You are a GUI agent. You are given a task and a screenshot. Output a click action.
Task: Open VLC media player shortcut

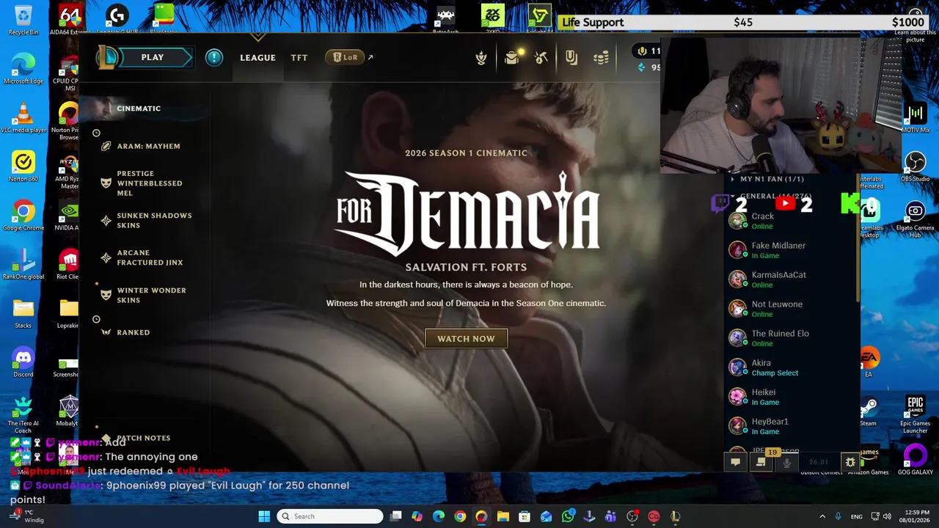point(23,117)
